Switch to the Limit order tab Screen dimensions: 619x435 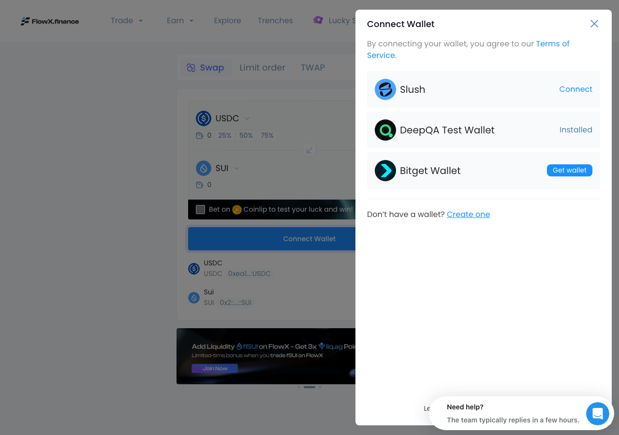pos(263,68)
